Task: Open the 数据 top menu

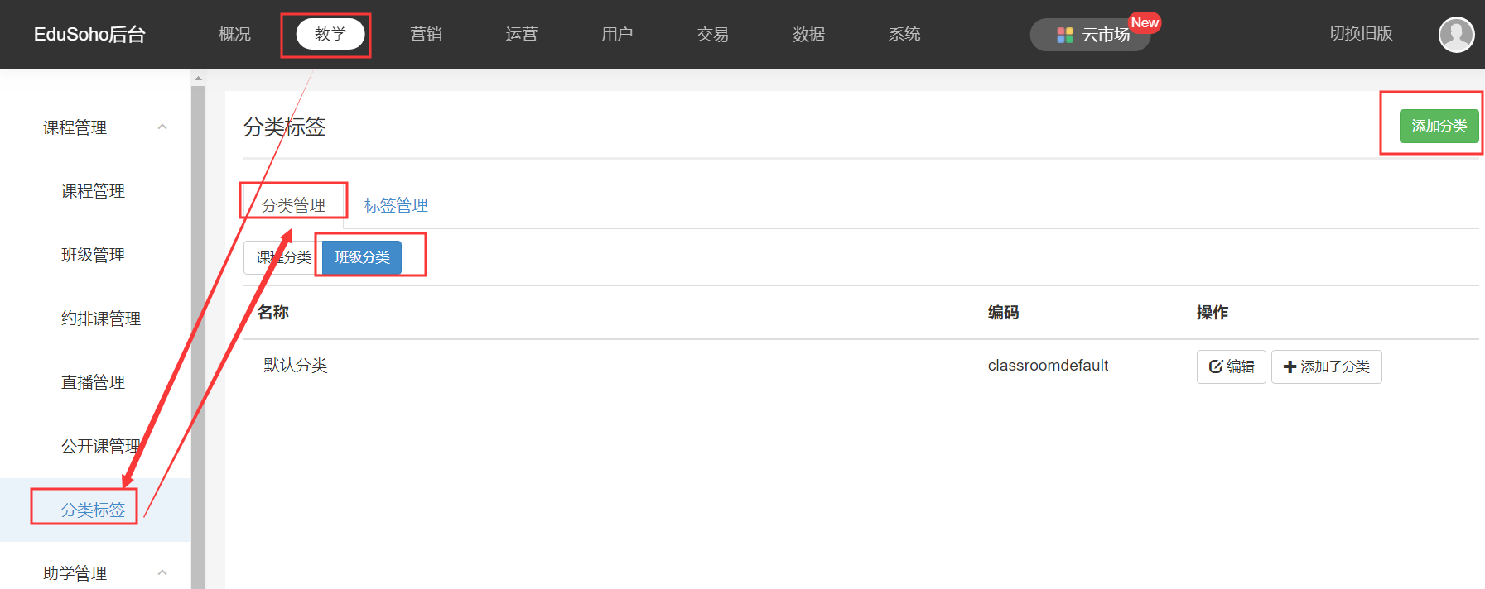Action: click(808, 34)
